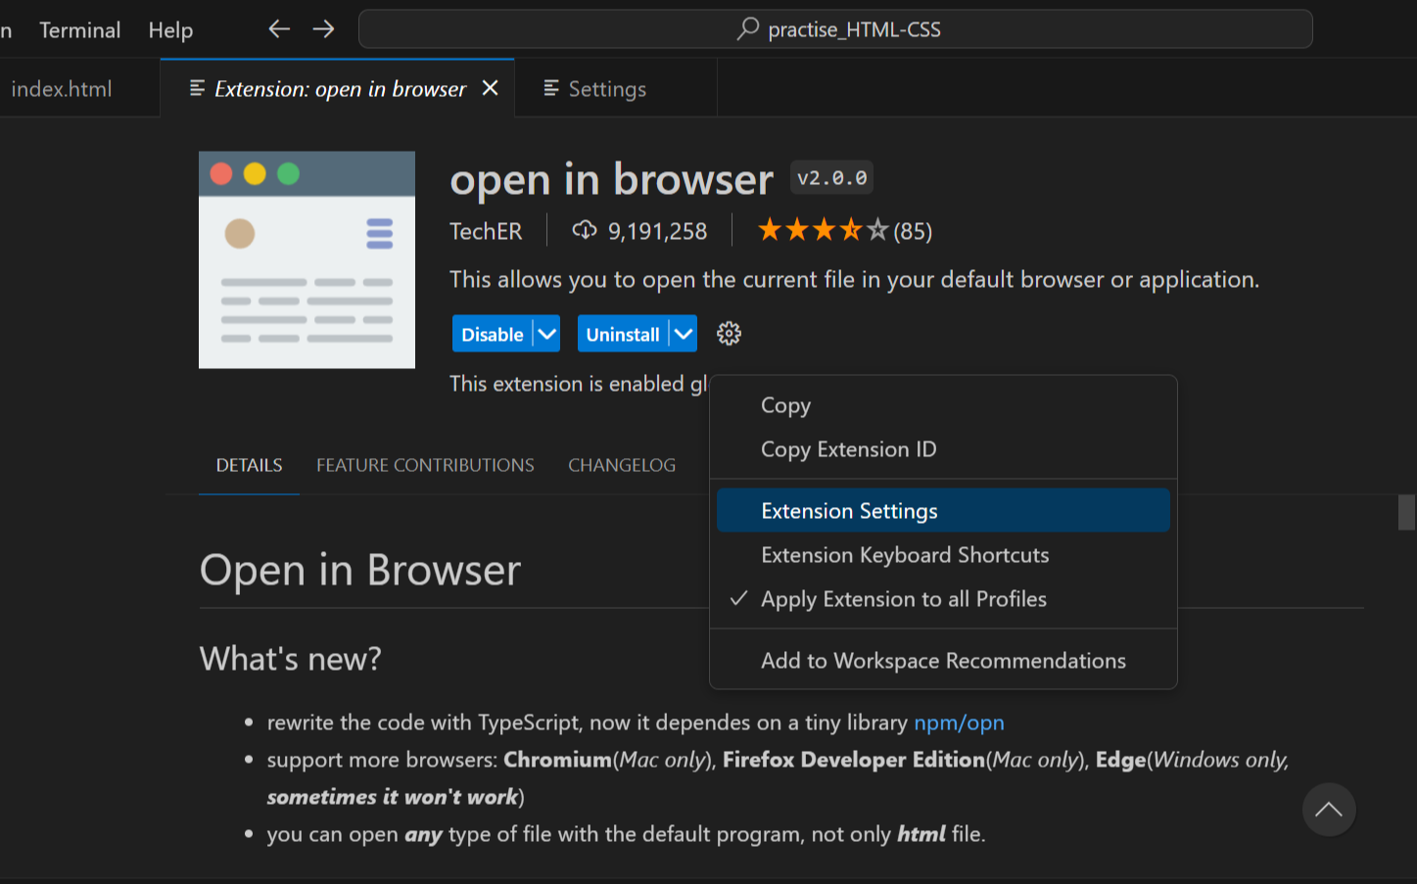This screenshot has width=1417, height=884.
Task: Open the CHANGELOG tab
Action: coord(622,465)
